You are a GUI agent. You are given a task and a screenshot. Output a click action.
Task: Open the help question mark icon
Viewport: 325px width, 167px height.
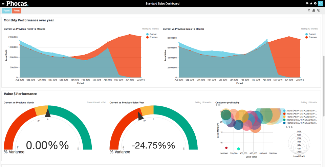(x=315, y=3)
